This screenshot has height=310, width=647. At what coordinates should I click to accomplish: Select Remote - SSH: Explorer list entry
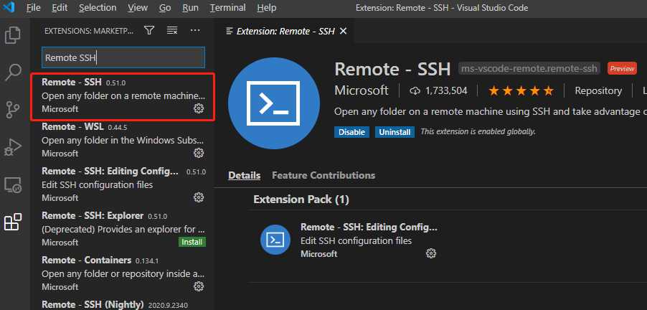point(123,229)
